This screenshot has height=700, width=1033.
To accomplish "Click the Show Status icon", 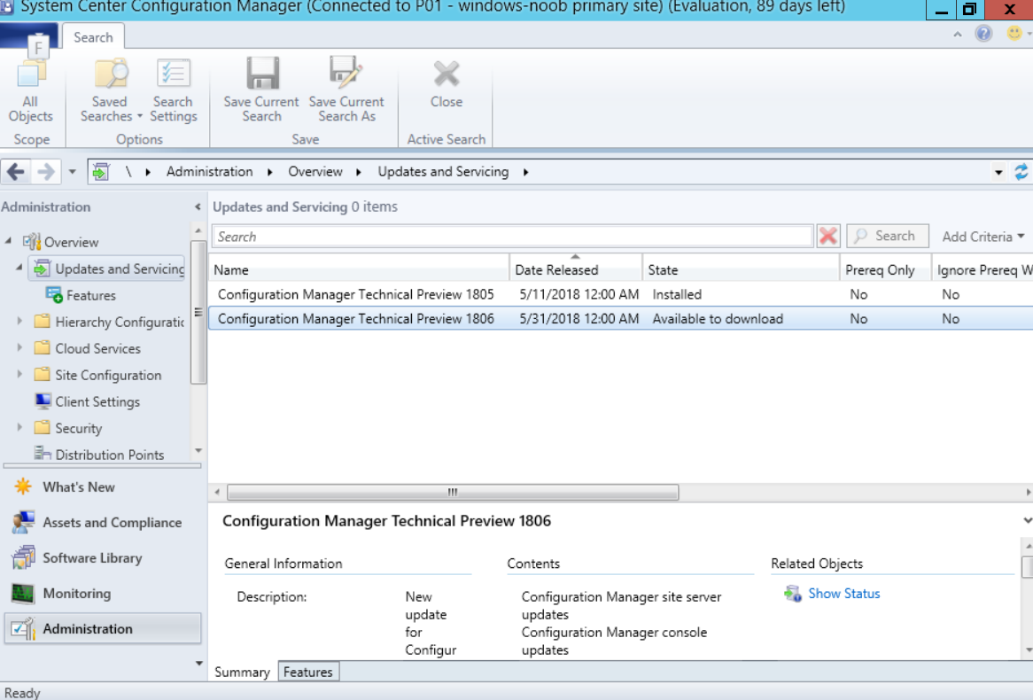I will [793, 593].
